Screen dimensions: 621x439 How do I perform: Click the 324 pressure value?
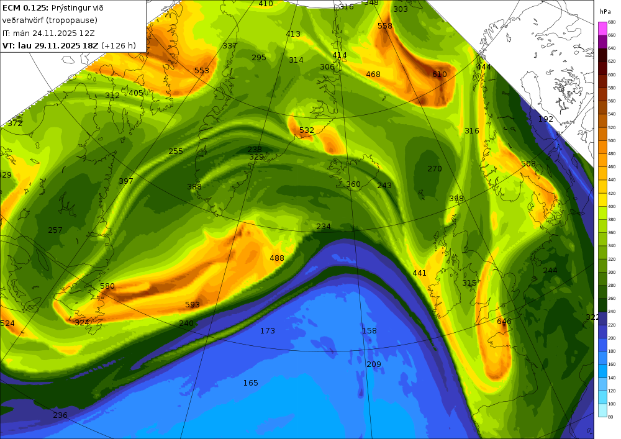click(x=82, y=323)
